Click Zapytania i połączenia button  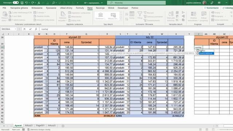[x=79, y=13]
